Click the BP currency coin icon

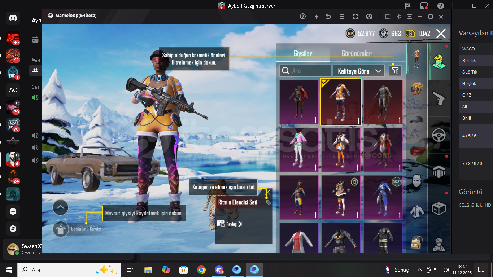click(x=350, y=34)
